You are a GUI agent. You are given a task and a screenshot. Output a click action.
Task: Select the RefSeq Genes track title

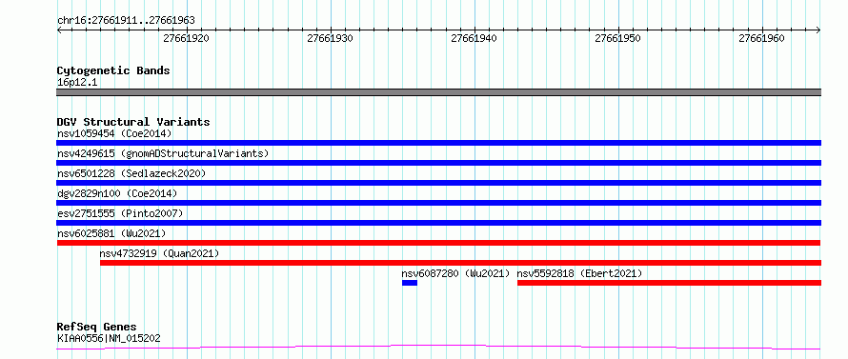[x=97, y=328]
